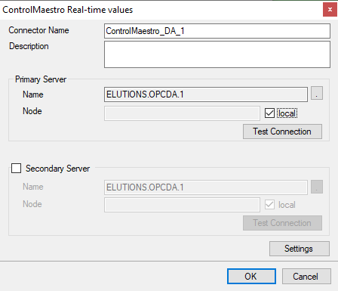338x291 pixels.
Task: Confirm with the OK button
Action: click(251, 277)
